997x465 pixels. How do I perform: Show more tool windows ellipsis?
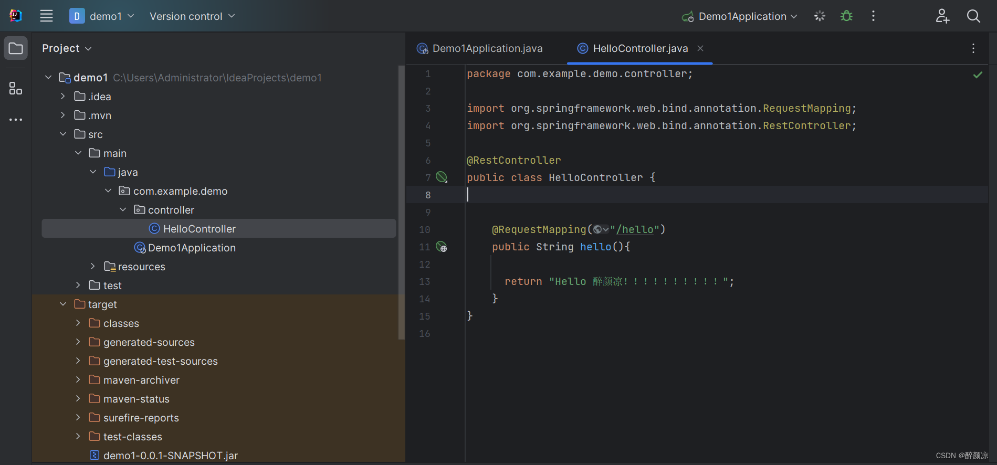[x=16, y=120]
